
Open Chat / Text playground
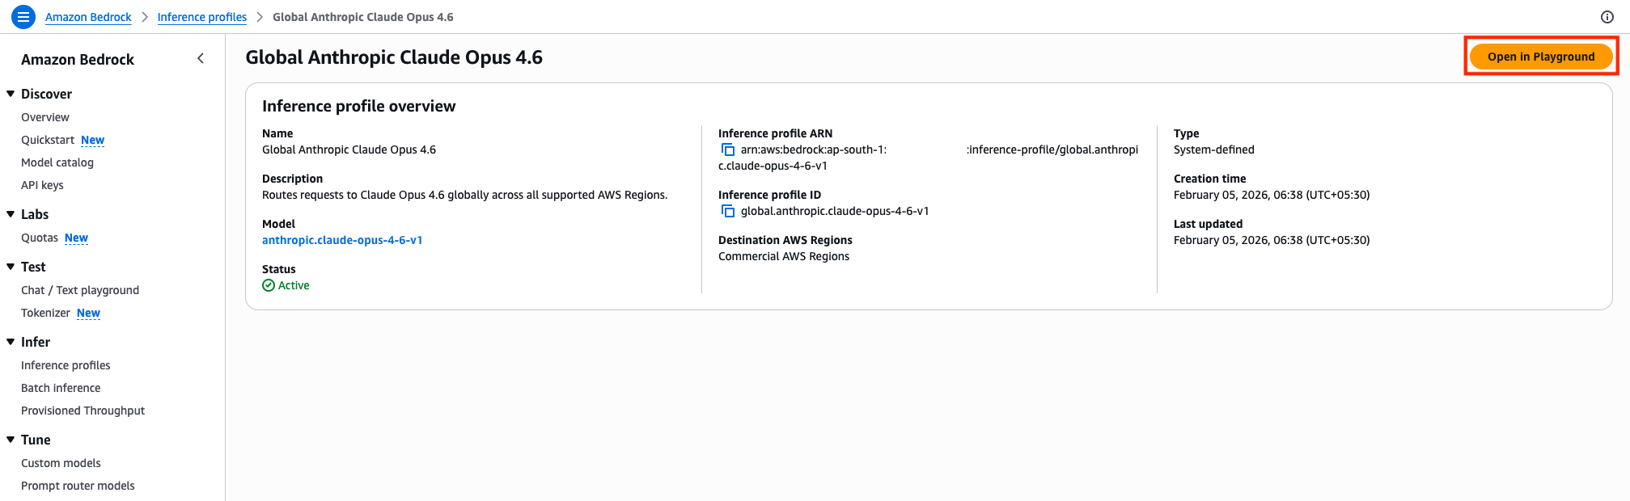(80, 290)
